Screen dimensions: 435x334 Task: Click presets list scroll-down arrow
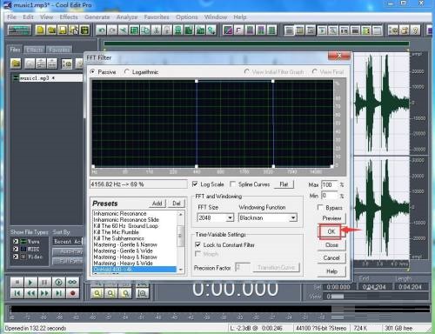(180, 270)
